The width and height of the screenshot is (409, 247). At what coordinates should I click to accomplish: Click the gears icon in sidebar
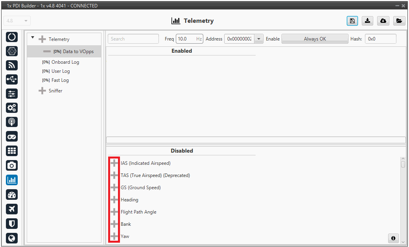[12, 108]
